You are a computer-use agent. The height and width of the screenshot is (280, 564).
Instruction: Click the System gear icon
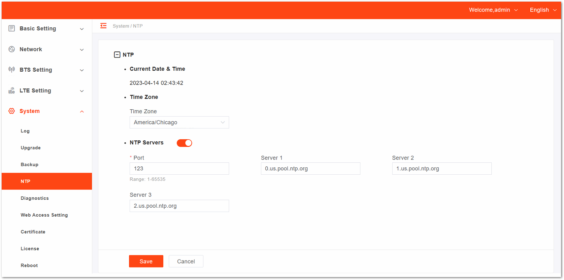12,111
